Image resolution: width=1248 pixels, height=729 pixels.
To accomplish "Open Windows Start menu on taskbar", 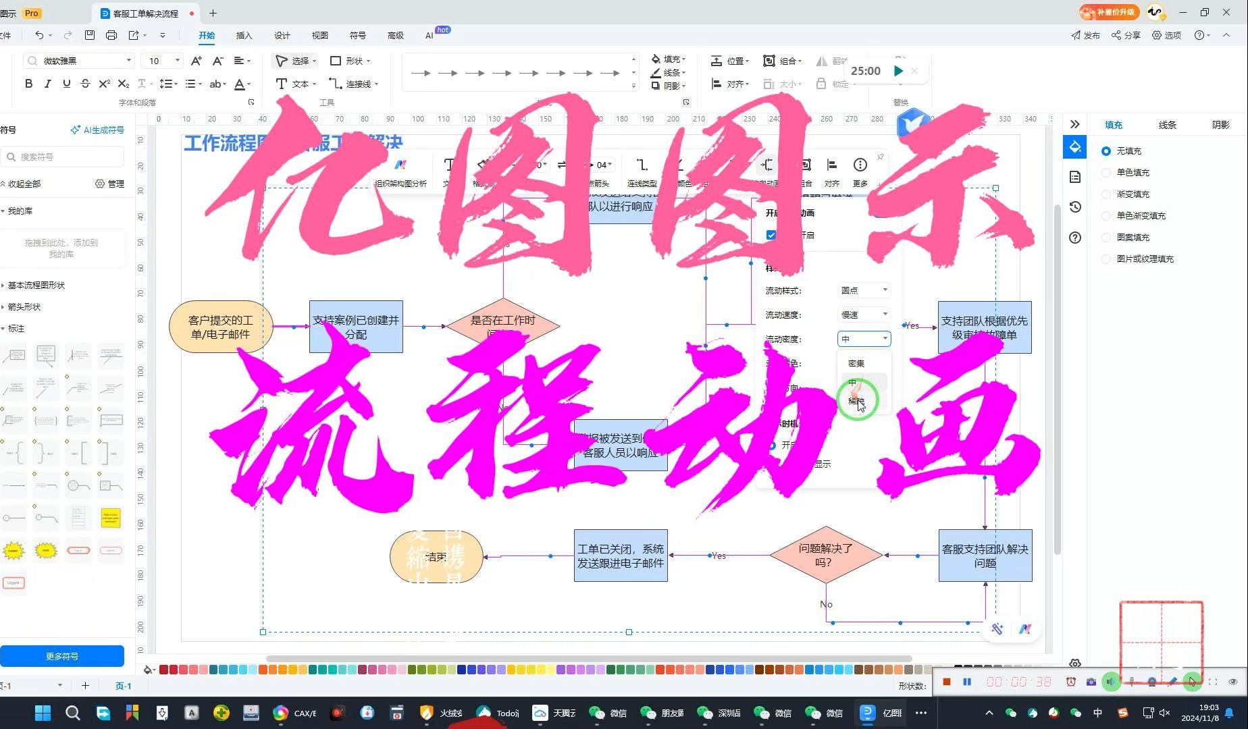I will (43, 713).
